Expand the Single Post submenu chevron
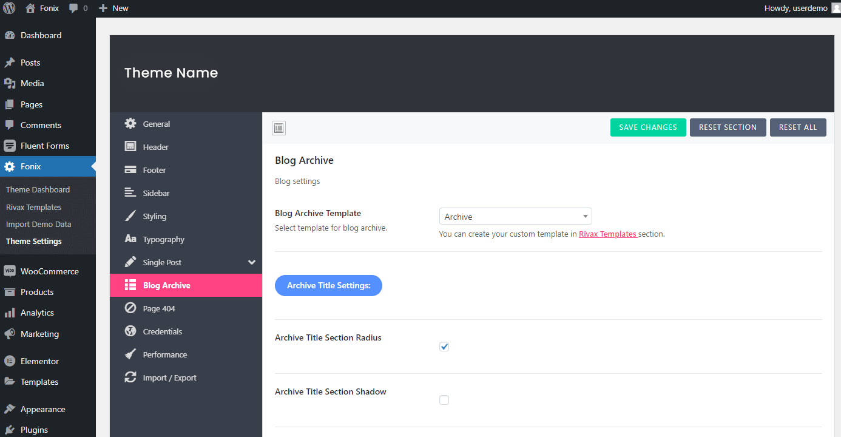This screenshot has height=437, width=841. tap(252, 262)
